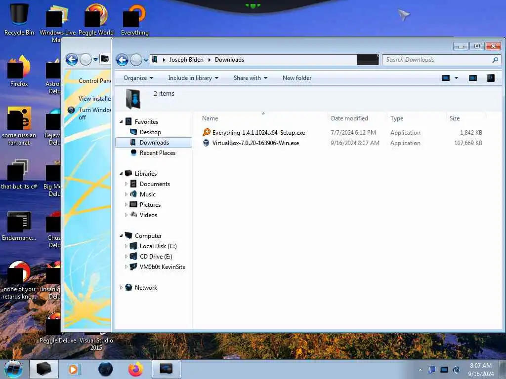Sort files by the Type column header

point(416,118)
